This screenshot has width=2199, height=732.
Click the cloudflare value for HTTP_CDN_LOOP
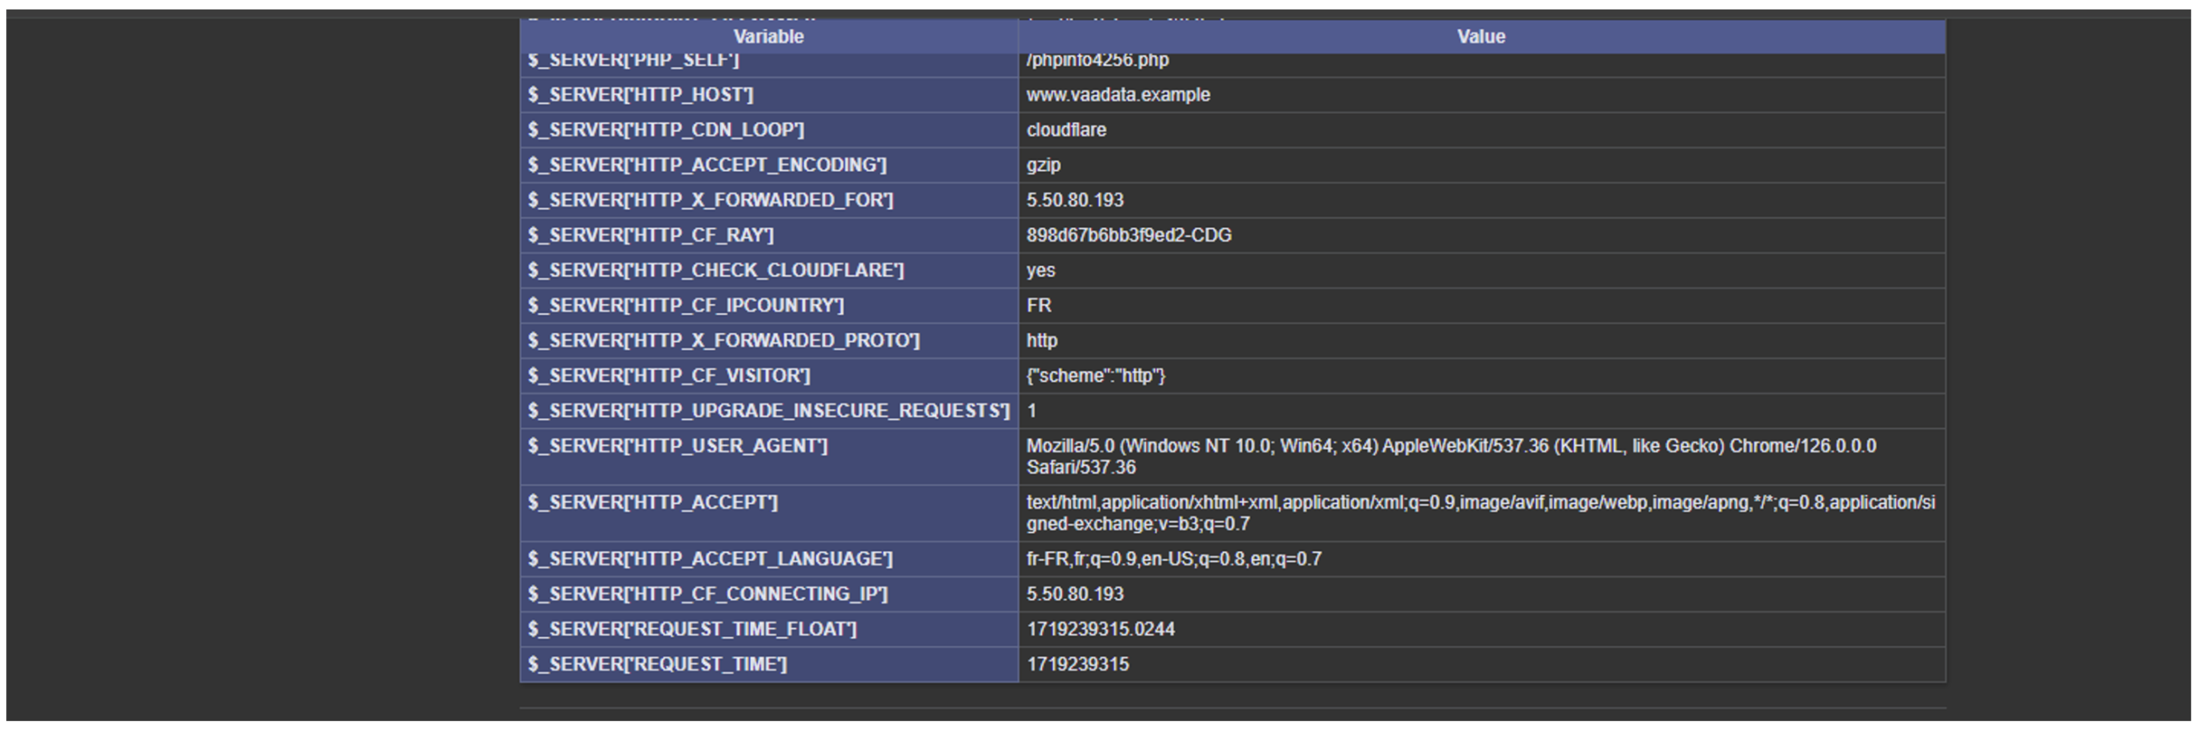tap(1066, 130)
